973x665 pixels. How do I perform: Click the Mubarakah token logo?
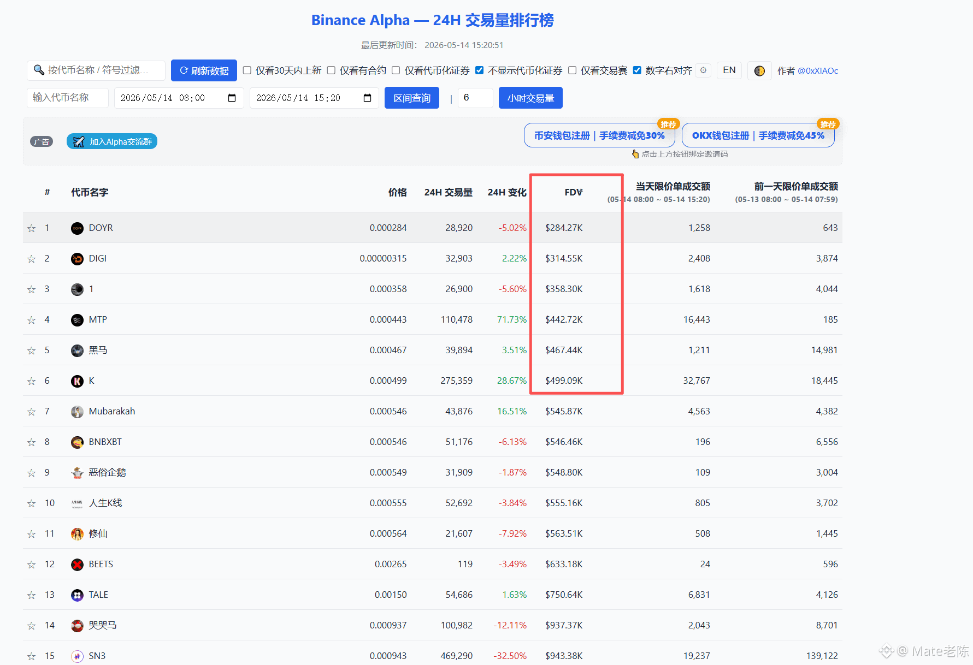(78, 412)
